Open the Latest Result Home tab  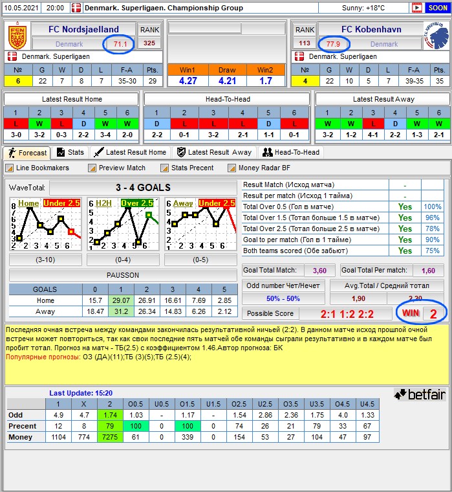[x=131, y=152]
